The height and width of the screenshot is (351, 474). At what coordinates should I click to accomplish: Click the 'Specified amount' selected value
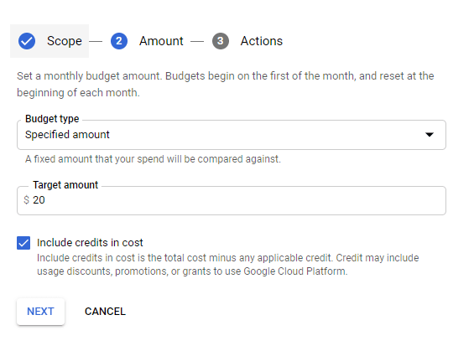click(67, 135)
